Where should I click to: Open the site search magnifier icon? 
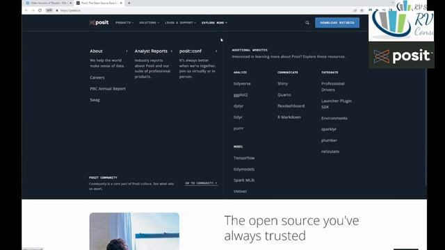[x=307, y=23]
